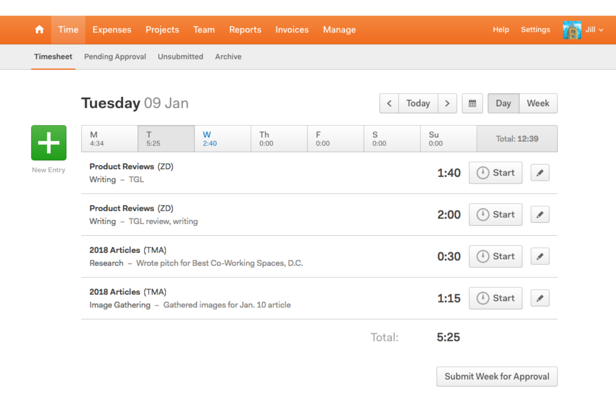The height and width of the screenshot is (411, 616).
Task: Switch to Week view
Action: click(x=538, y=103)
